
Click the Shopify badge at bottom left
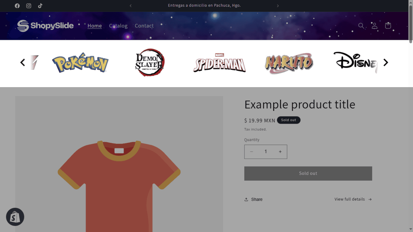coord(15,217)
